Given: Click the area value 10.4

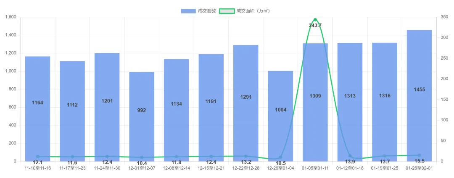Looking at the screenshot, I should pyautogui.click(x=142, y=163).
